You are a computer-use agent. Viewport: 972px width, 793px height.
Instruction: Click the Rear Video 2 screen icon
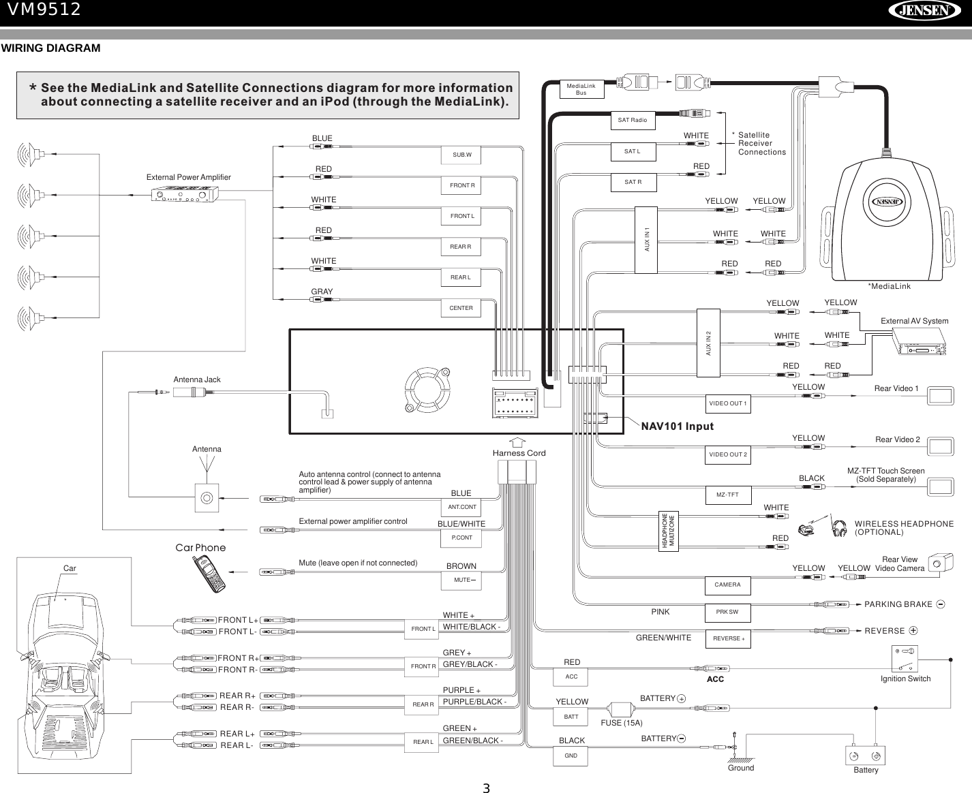pyautogui.click(x=941, y=447)
